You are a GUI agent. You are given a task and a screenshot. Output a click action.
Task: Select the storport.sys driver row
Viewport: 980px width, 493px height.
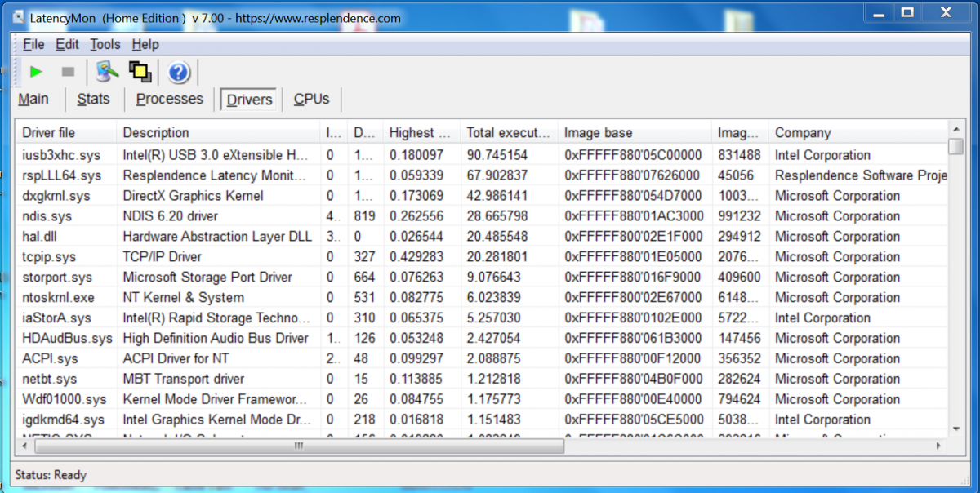[482, 278]
